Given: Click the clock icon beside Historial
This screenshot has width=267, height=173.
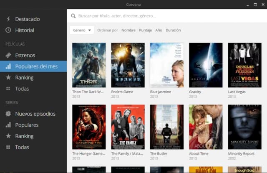Looking at the screenshot, I should click(x=8, y=30).
